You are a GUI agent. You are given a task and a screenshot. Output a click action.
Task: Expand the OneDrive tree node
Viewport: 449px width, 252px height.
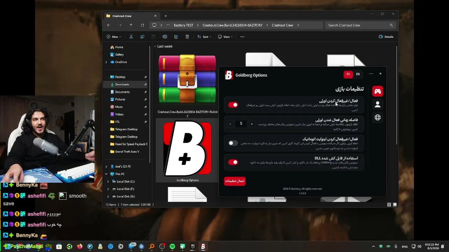coord(106,62)
